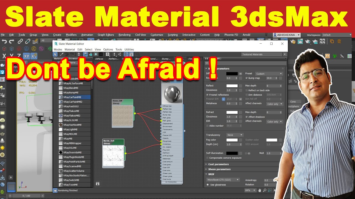Click the binoculars search icon in Slate view
Image resolution: width=355 pixels, height=199 pixels.
point(98,183)
